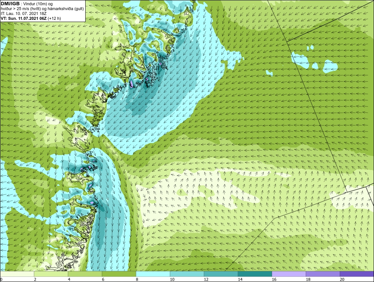
Task: Click the legend swatch above 20 m/s
Action: [357, 274]
